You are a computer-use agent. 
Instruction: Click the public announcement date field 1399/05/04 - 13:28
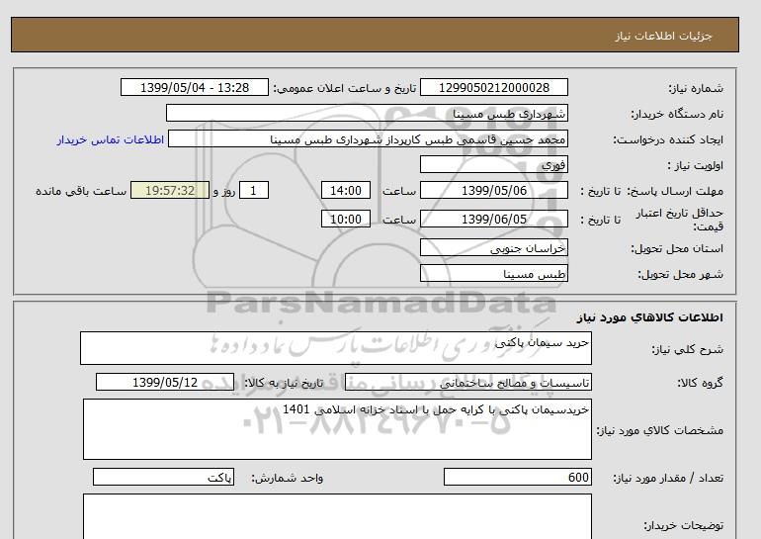pos(194,87)
